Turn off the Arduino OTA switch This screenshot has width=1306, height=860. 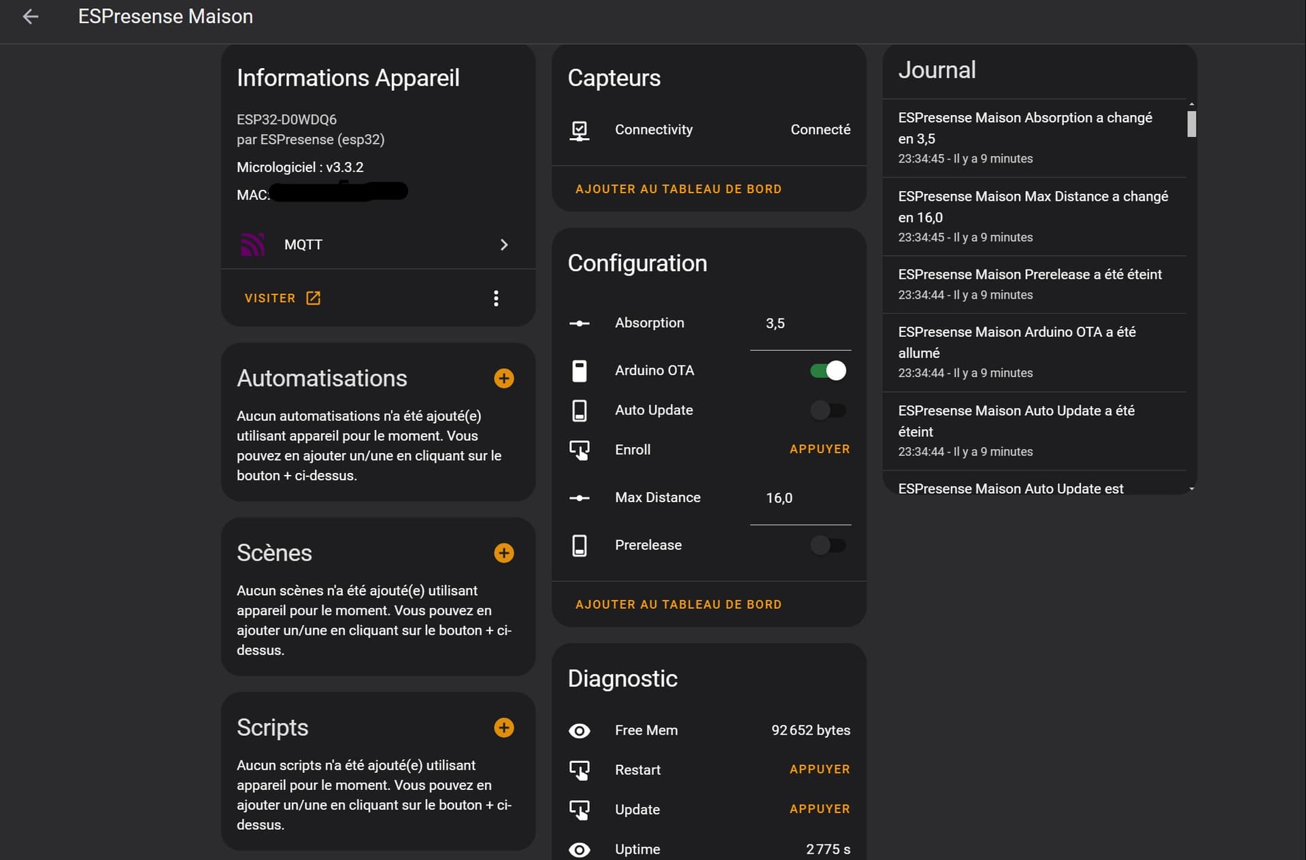tap(828, 371)
